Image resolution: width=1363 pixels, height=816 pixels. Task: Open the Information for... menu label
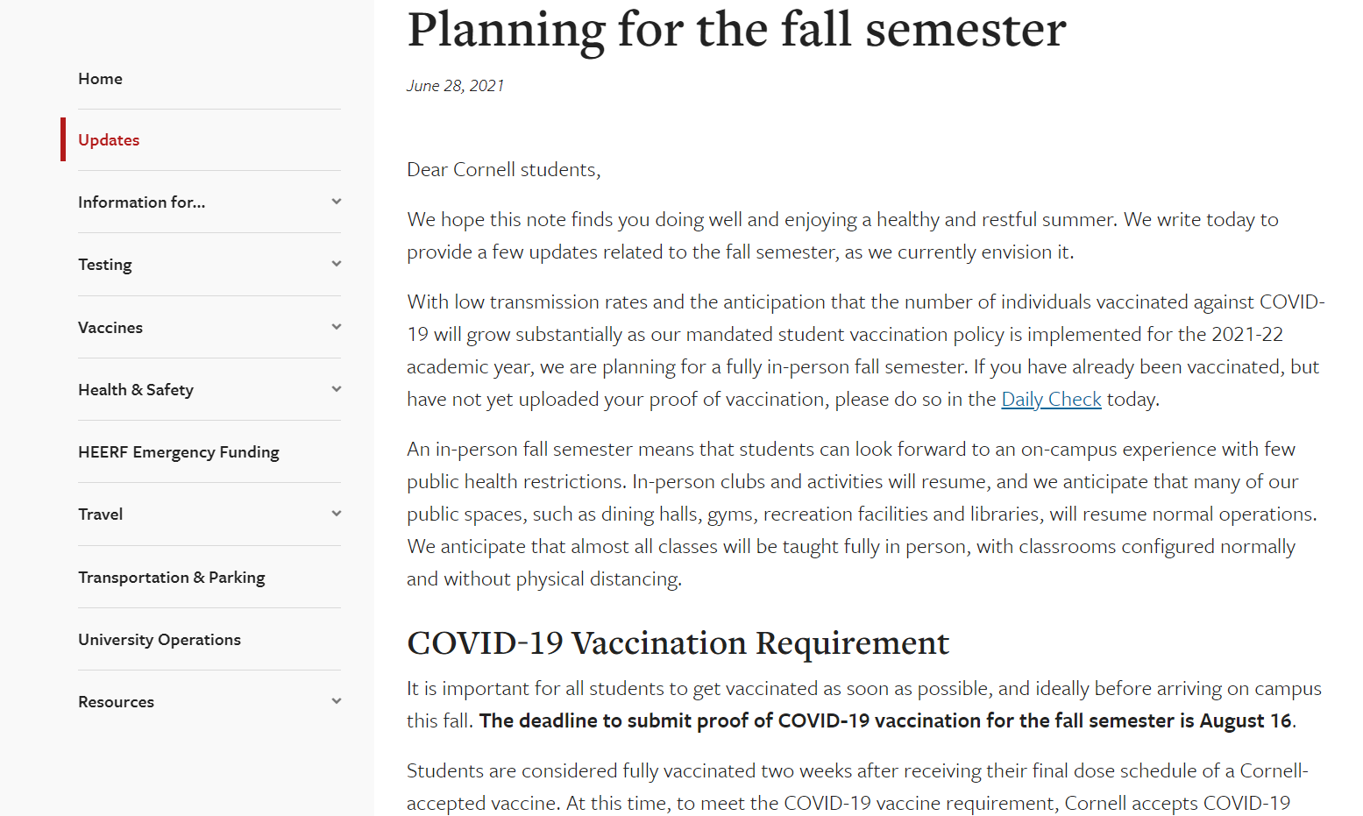[x=142, y=202]
